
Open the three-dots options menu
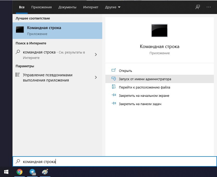[x=208, y=7]
